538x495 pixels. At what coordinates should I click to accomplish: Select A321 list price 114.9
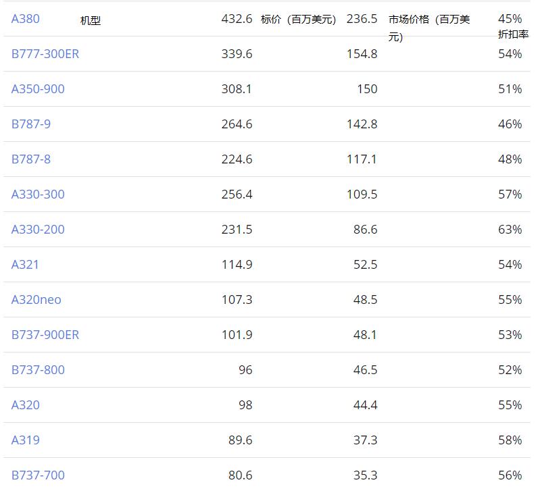[237, 265]
